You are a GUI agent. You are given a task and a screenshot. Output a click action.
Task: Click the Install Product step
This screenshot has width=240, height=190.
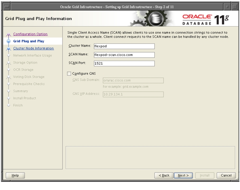pos(25,98)
